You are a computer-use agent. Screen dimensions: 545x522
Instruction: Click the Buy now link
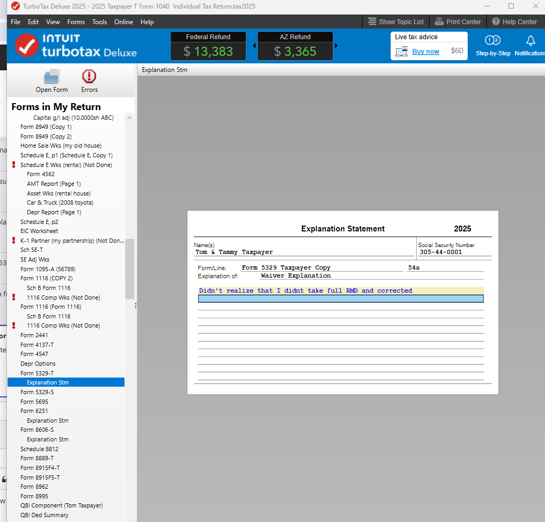tap(425, 52)
